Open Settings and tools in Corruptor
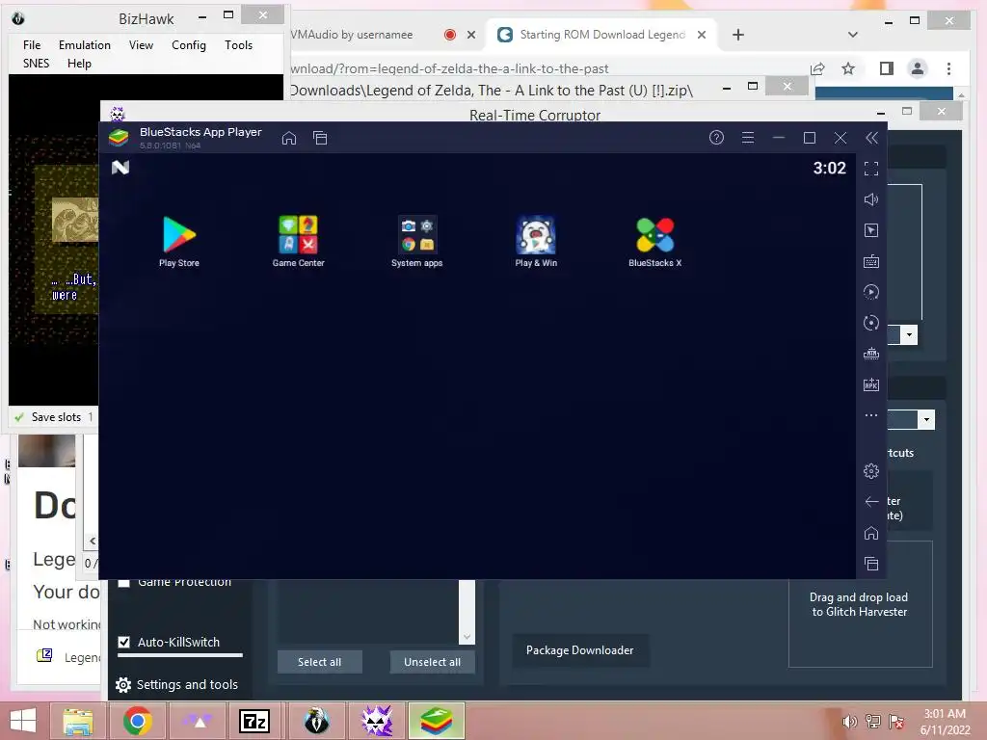Screen dimensions: 987x740 [177, 685]
